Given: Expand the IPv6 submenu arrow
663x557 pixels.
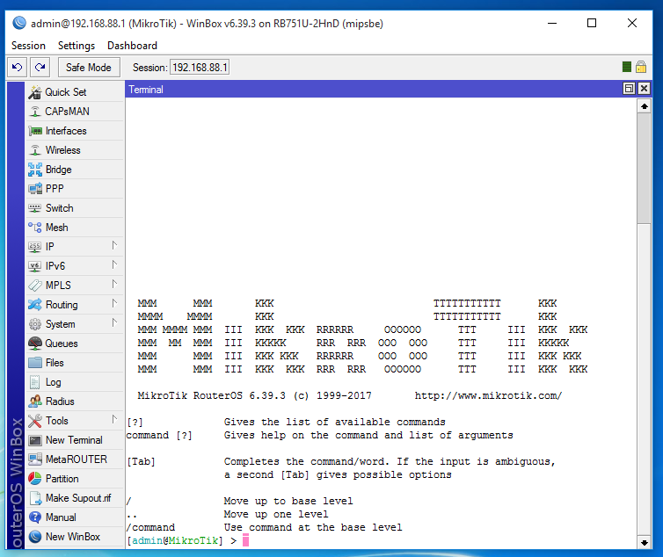Looking at the screenshot, I should 114,264.
